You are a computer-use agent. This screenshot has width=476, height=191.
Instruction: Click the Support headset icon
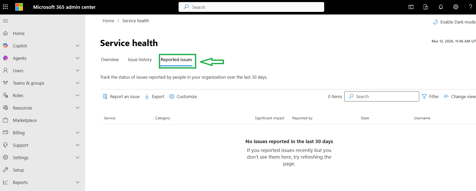(x=5, y=145)
